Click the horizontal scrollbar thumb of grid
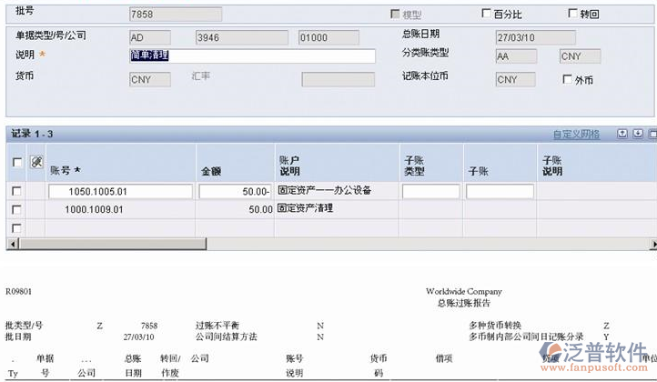 113,244
